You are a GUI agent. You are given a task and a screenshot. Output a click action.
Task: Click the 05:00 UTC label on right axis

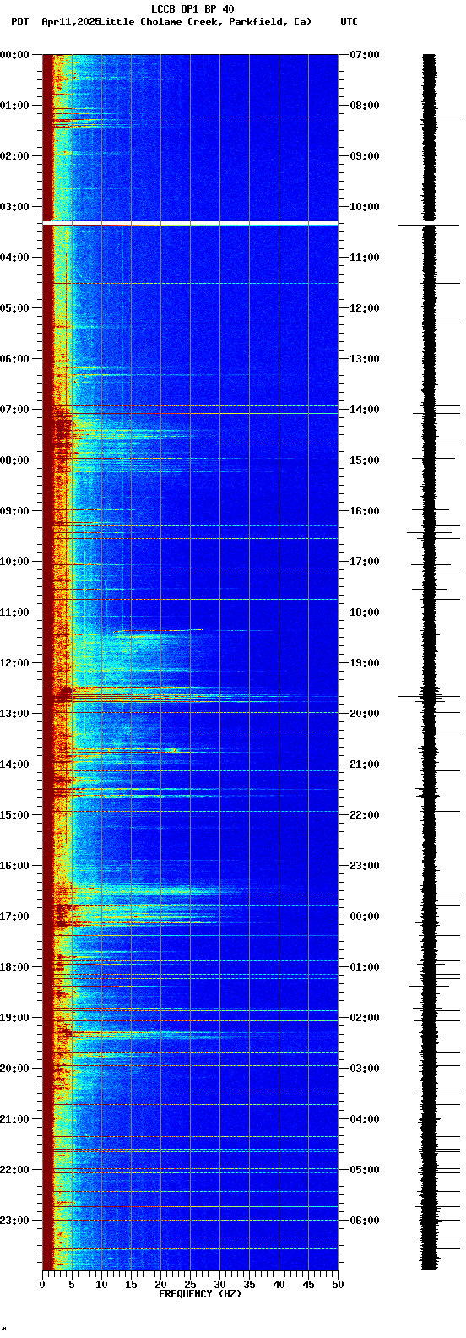(365, 1170)
